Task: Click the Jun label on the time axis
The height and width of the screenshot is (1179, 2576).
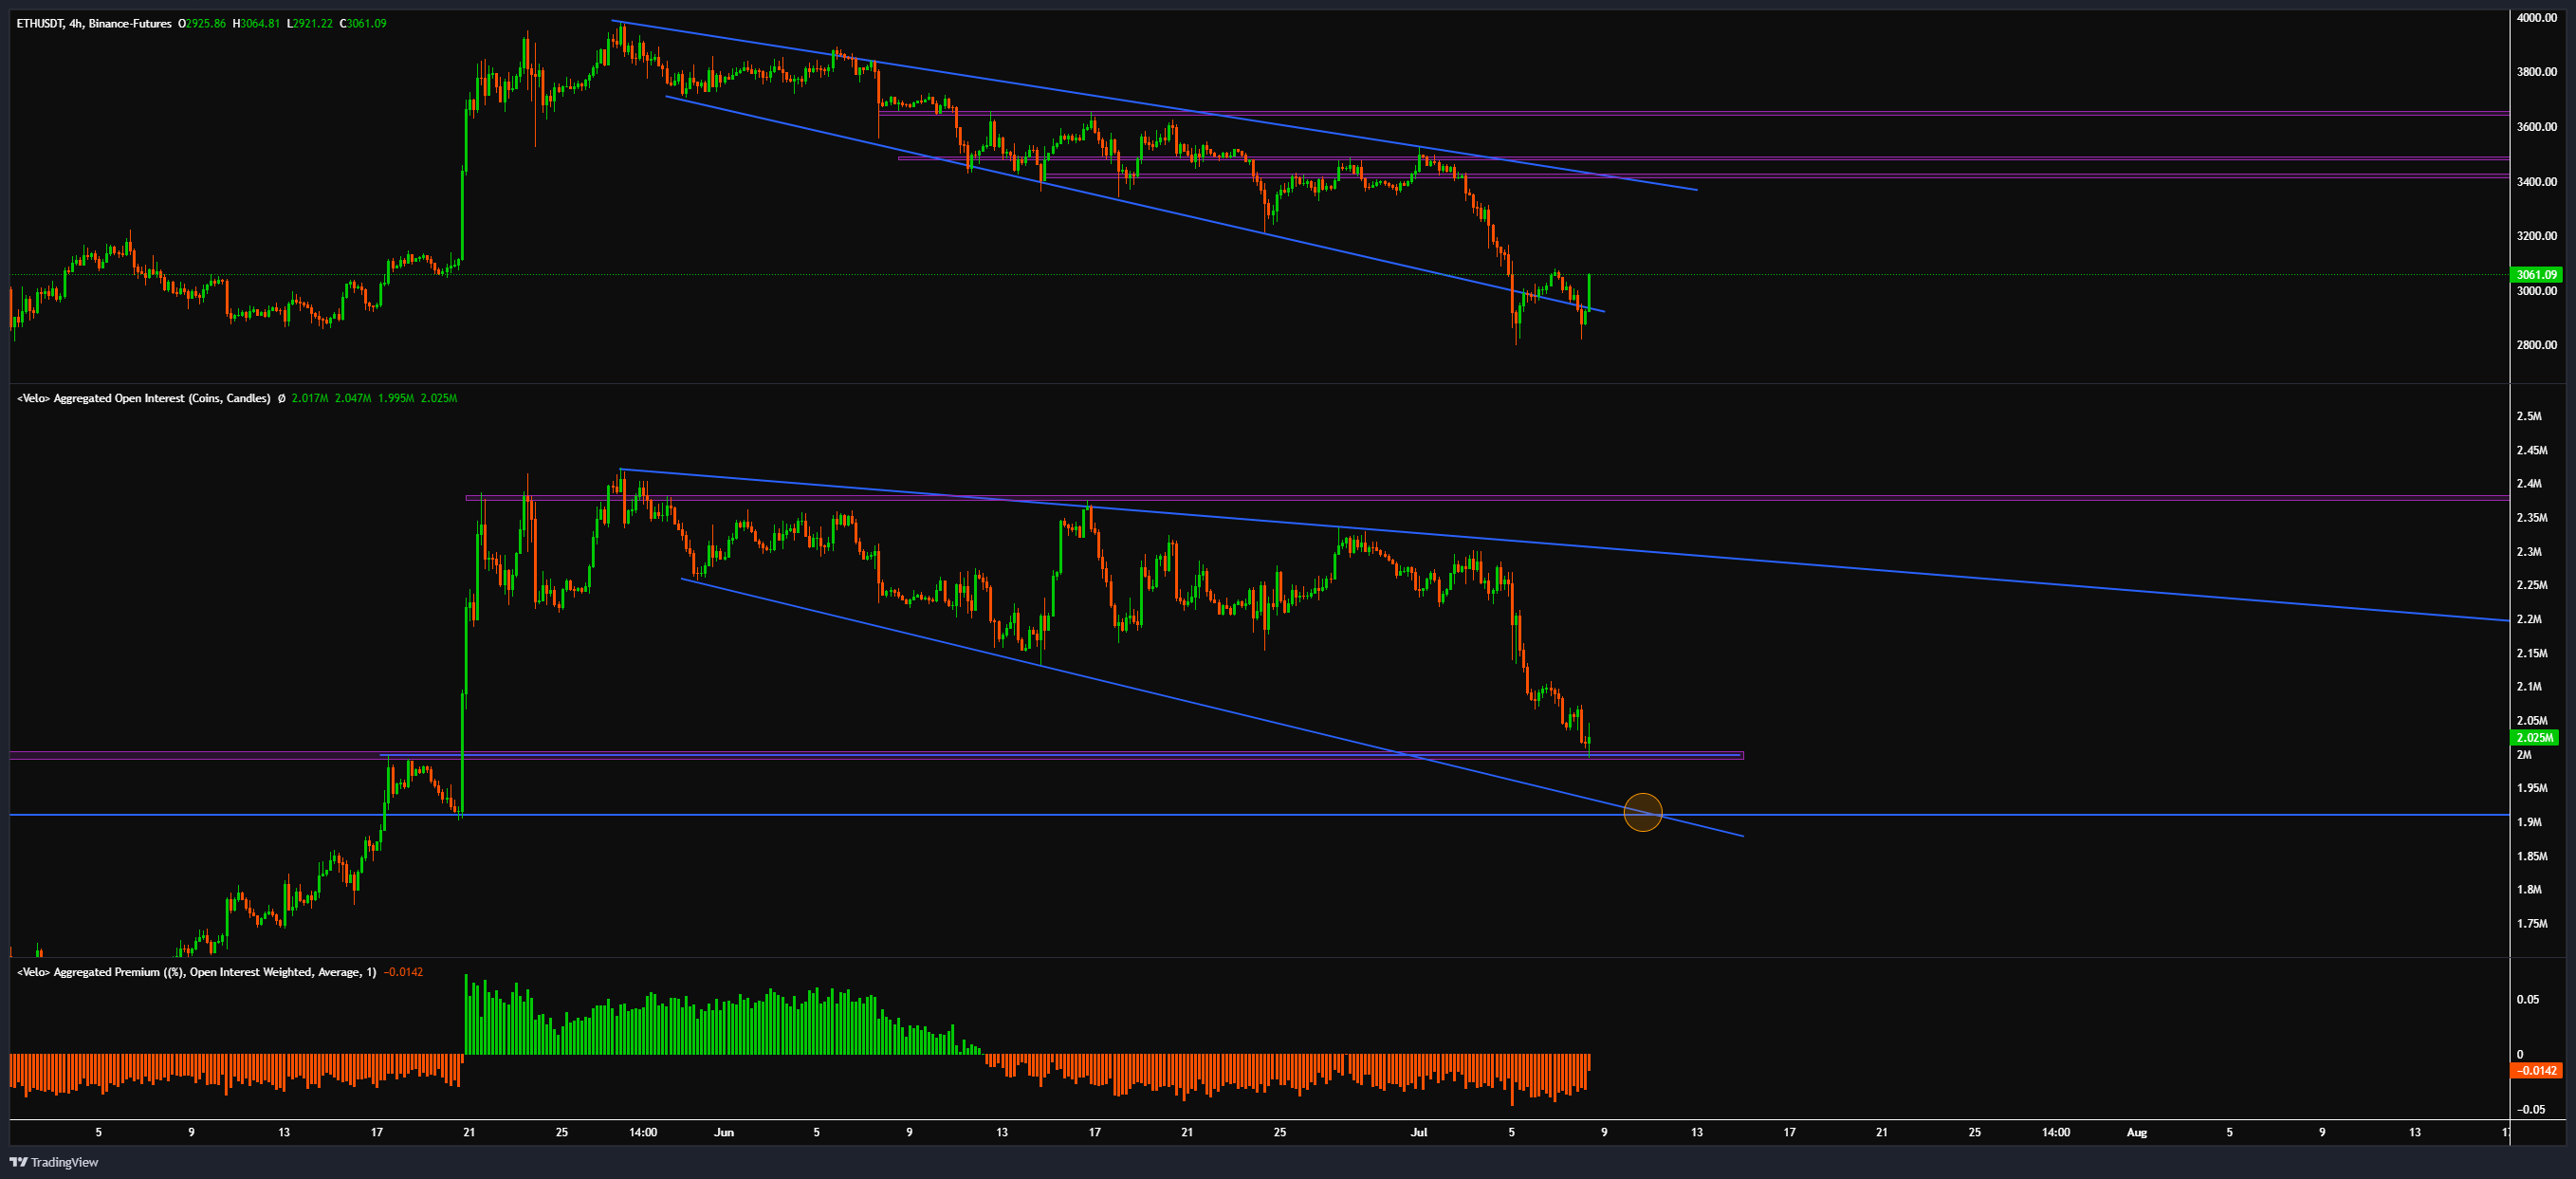Action: point(724,1132)
